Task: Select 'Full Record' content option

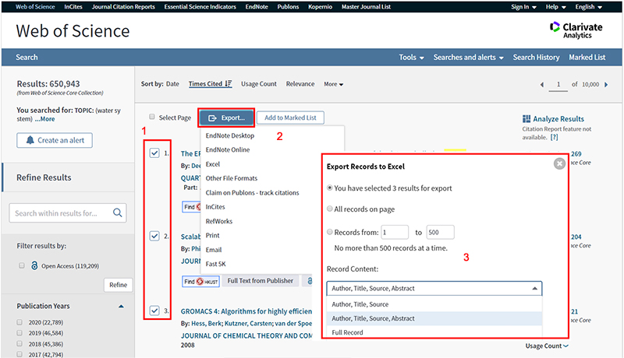Action: (434, 332)
